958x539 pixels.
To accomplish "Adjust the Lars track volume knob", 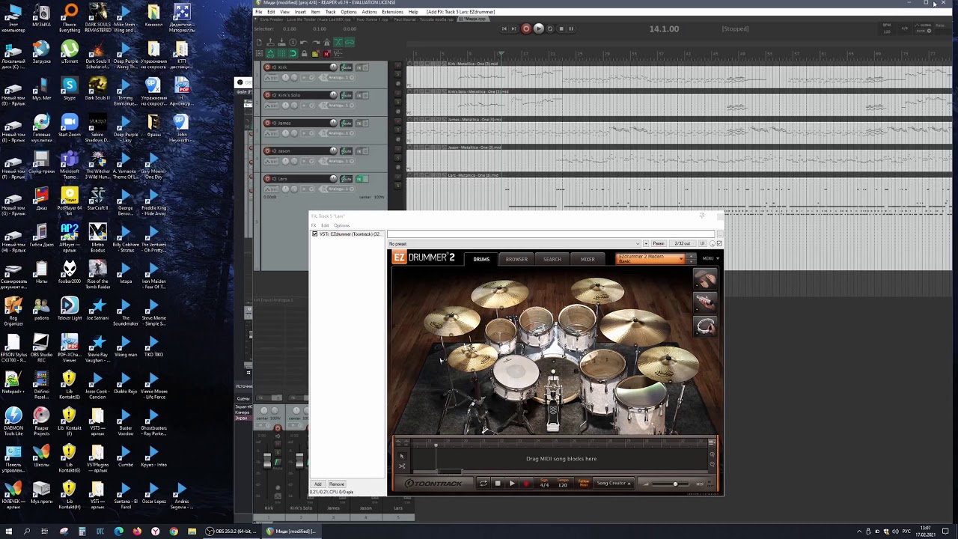I will coord(333,177).
